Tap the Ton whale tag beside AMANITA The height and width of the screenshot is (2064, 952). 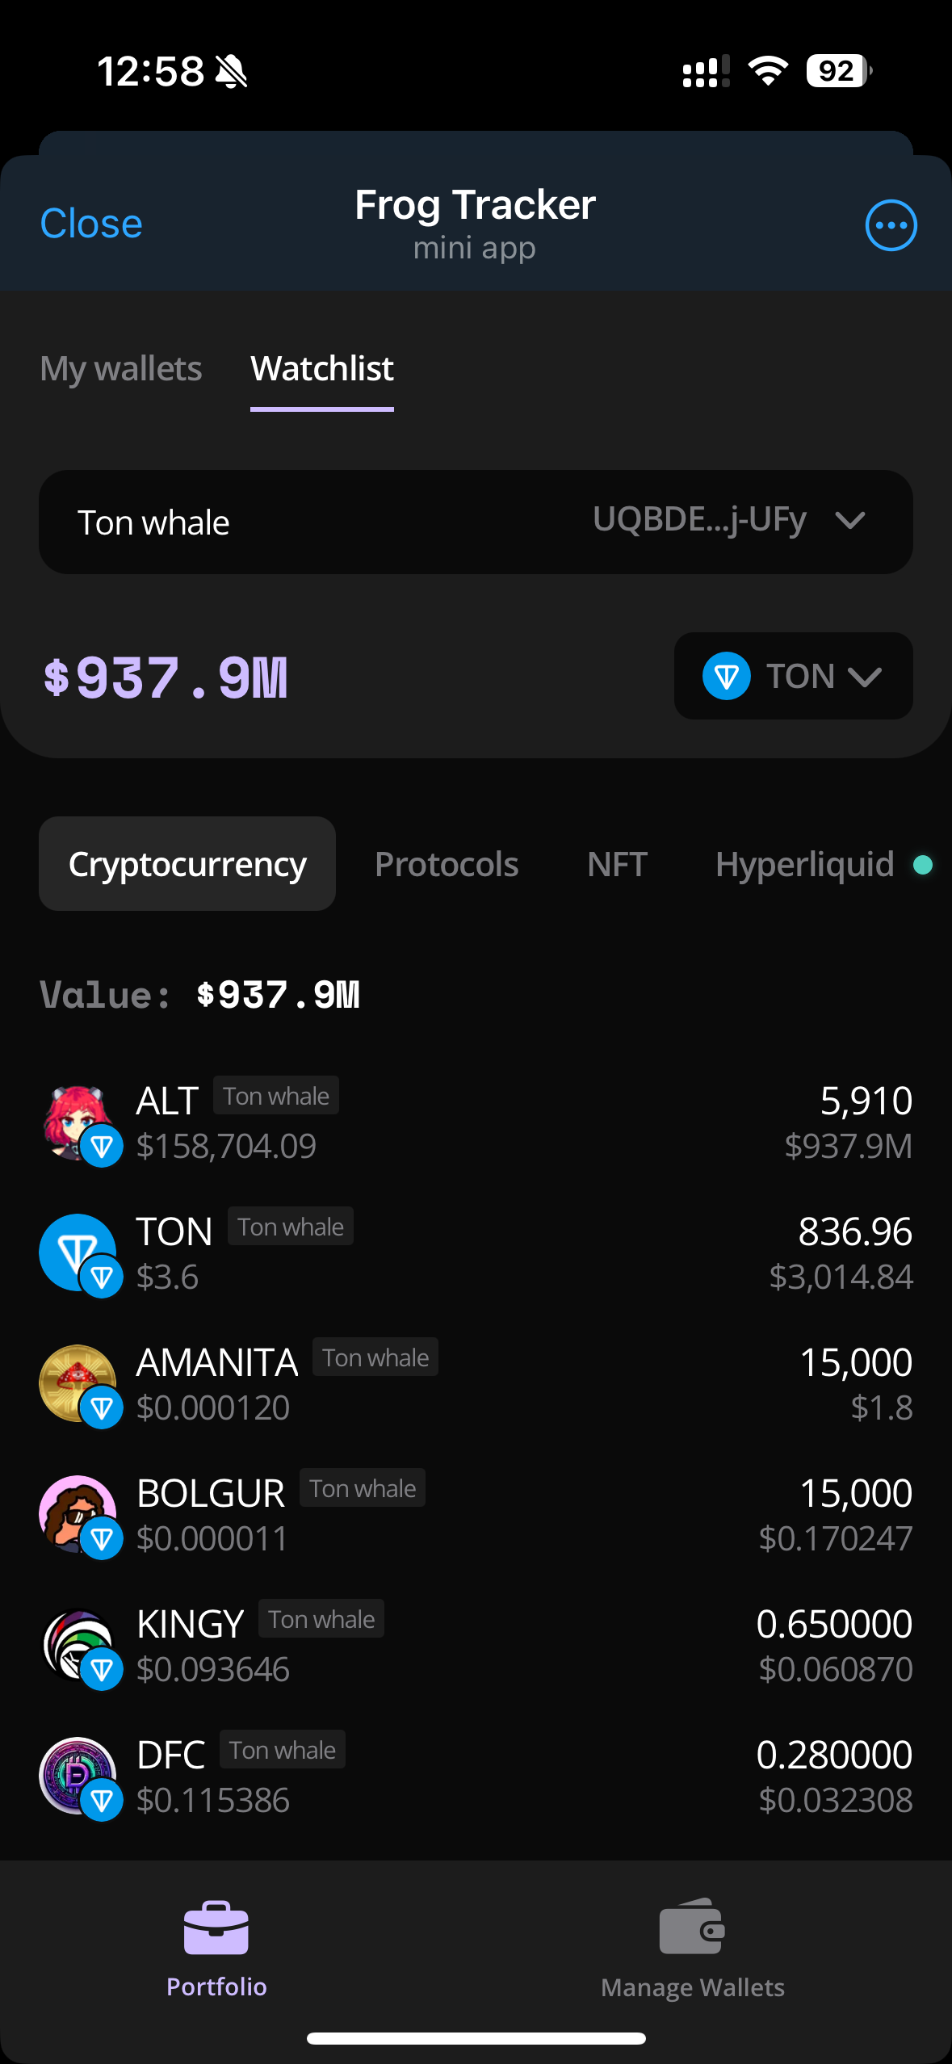coord(375,1357)
